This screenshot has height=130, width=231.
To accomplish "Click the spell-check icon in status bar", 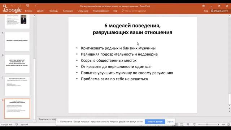I will pyautogui.click(x=17, y=125).
